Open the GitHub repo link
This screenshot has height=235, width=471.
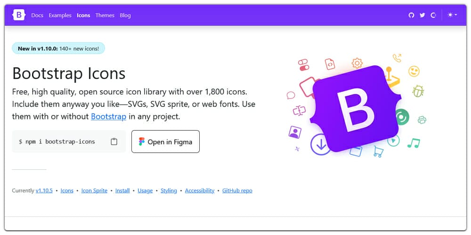click(237, 190)
